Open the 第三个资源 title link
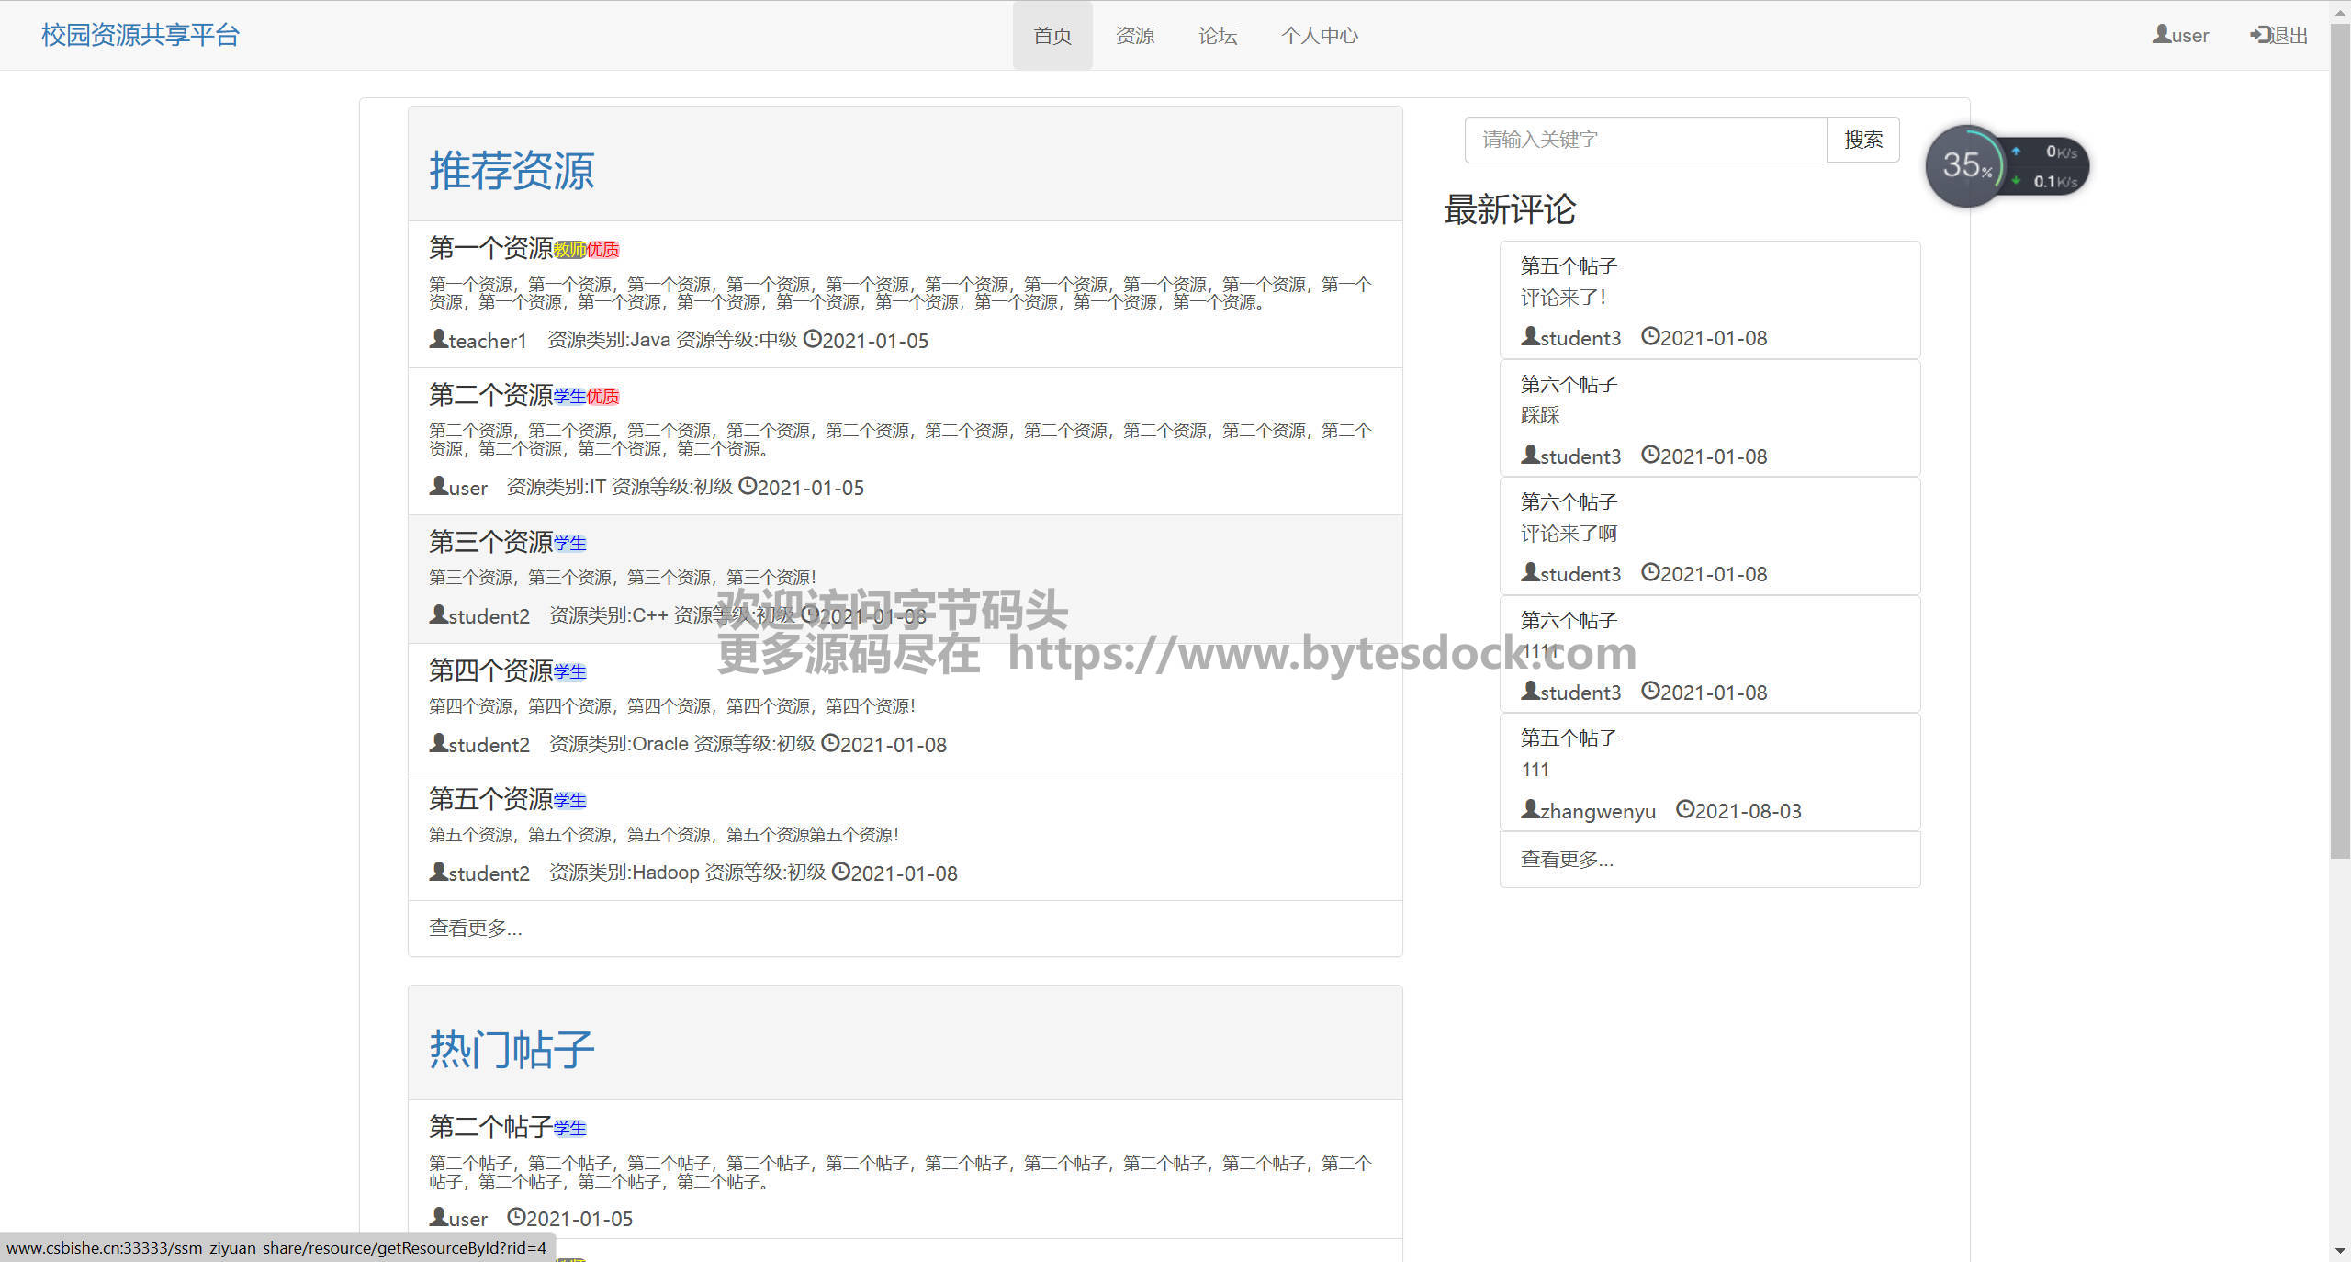This screenshot has height=1262, width=2351. (x=490, y=542)
